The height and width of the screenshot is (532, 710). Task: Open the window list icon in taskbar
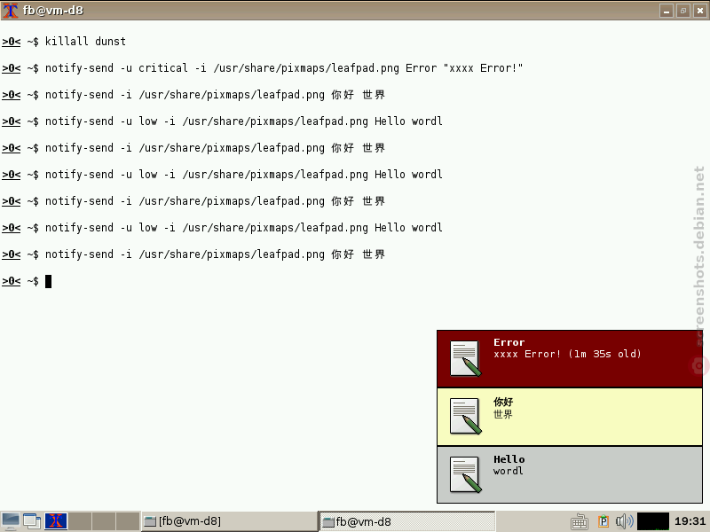(x=32, y=521)
